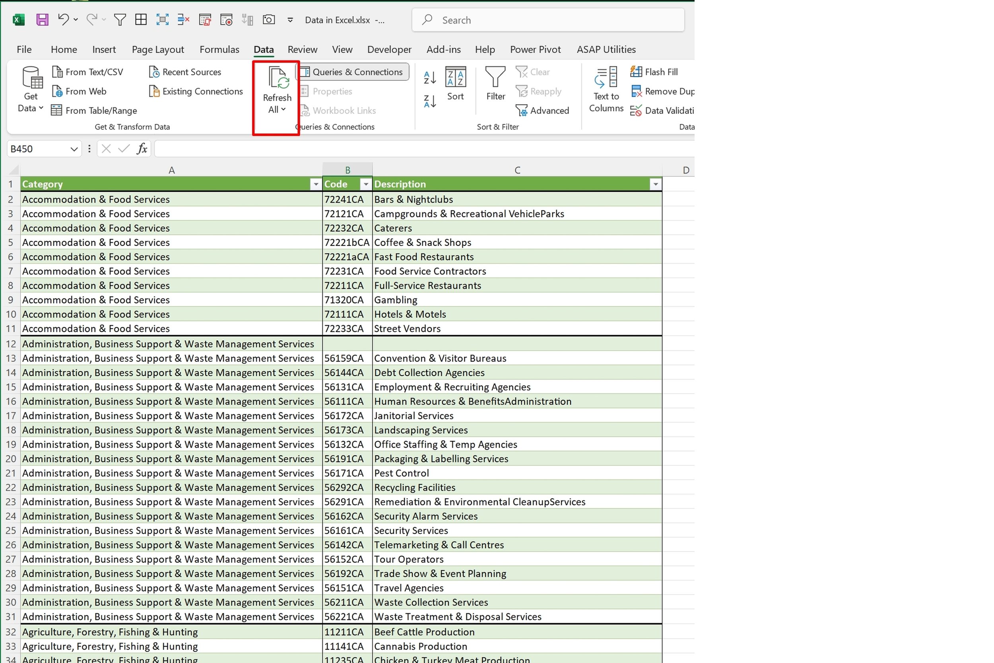
Task: Select cell 'Pest Control'
Action: (x=517, y=473)
